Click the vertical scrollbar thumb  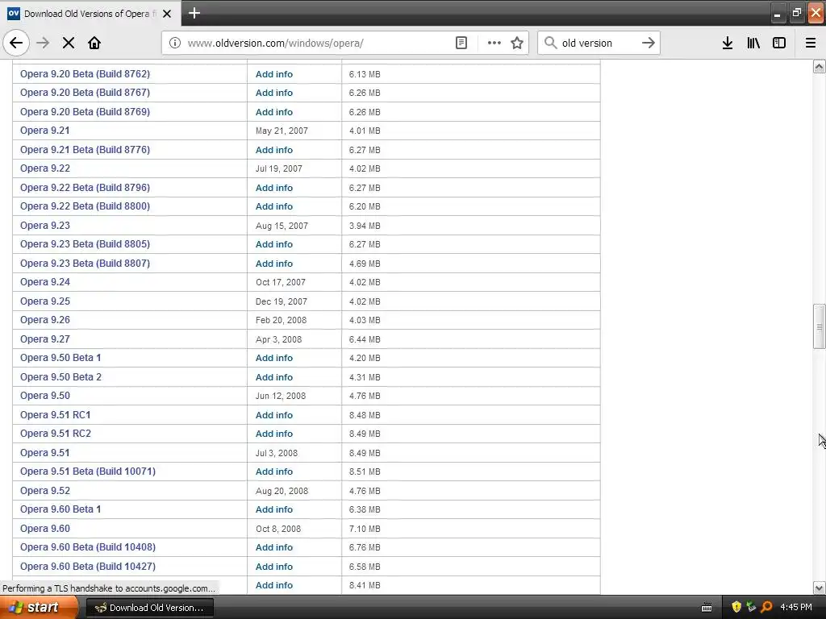820,326
